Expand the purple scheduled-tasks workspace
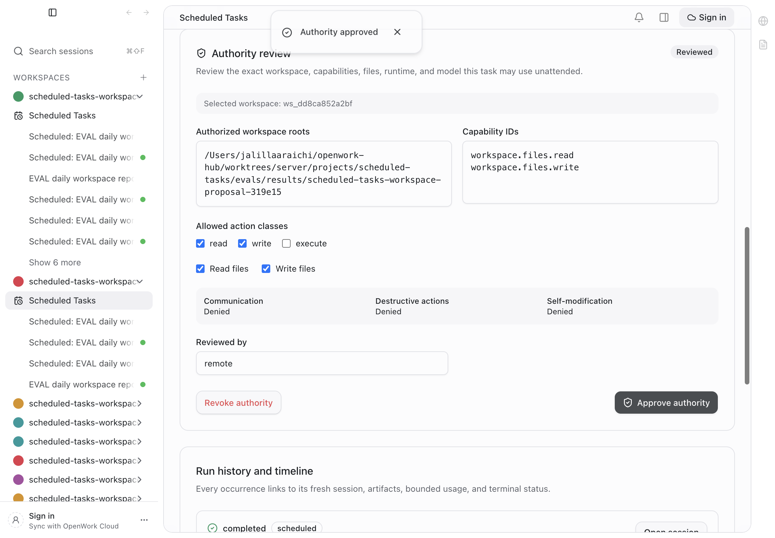This screenshot has width=775, height=538. (139, 479)
